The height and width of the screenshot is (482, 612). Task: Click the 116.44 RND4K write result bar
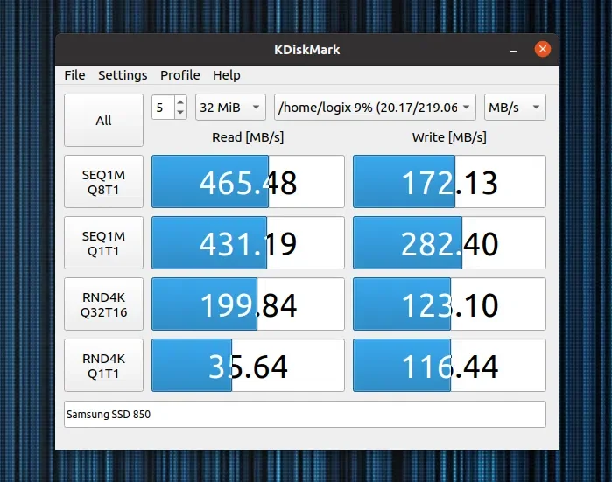tap(449, 366)
